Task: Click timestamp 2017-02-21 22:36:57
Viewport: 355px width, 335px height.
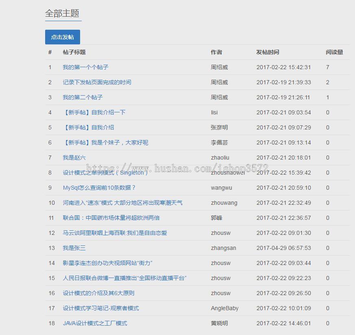Action: [283, 218]
